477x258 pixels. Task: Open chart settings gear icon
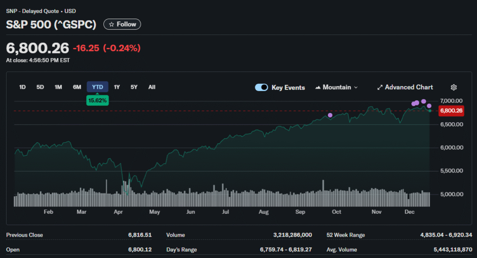click(454, 87)
